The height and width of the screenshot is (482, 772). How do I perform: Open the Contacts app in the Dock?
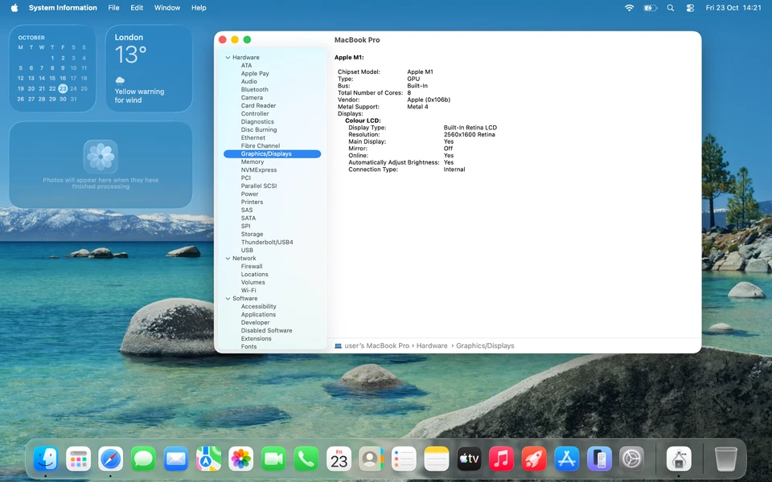click(x=372, y=459)
